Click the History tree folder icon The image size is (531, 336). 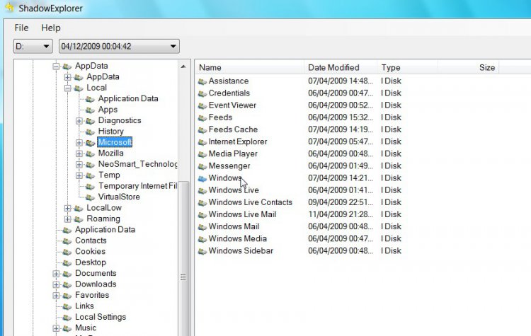tap(90, 132)
